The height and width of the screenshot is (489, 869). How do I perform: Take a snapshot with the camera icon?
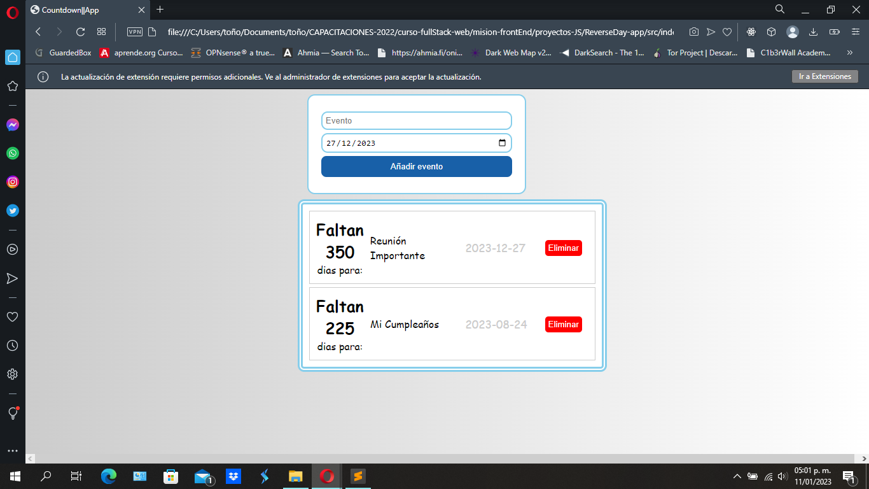coord(693,31)
